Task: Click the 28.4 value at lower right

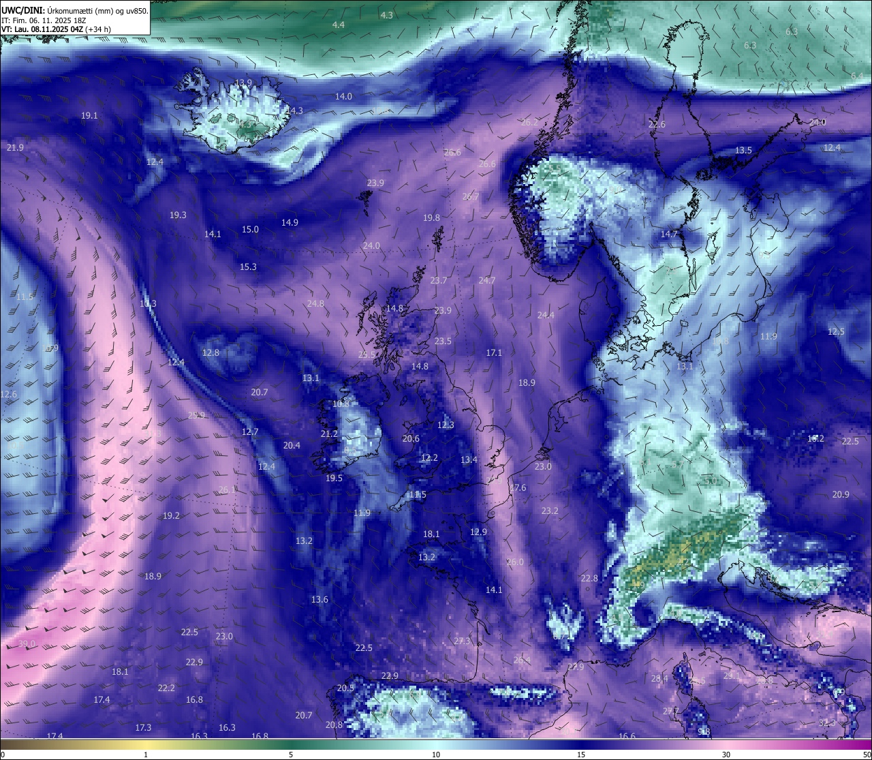Action: (x=659, y=679)
